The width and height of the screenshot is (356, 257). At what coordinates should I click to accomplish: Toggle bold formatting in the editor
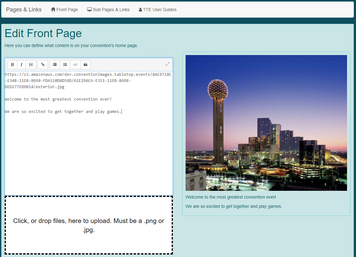coord(12,65)
